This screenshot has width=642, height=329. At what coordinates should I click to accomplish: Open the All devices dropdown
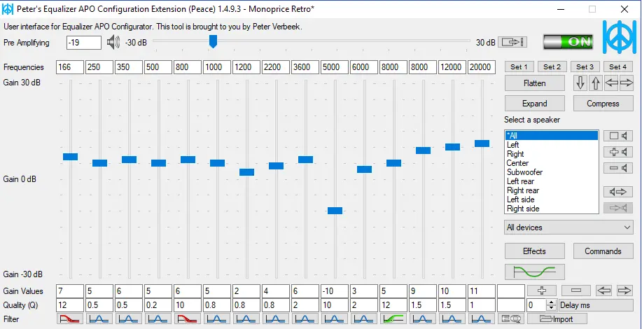pos(568,227)
